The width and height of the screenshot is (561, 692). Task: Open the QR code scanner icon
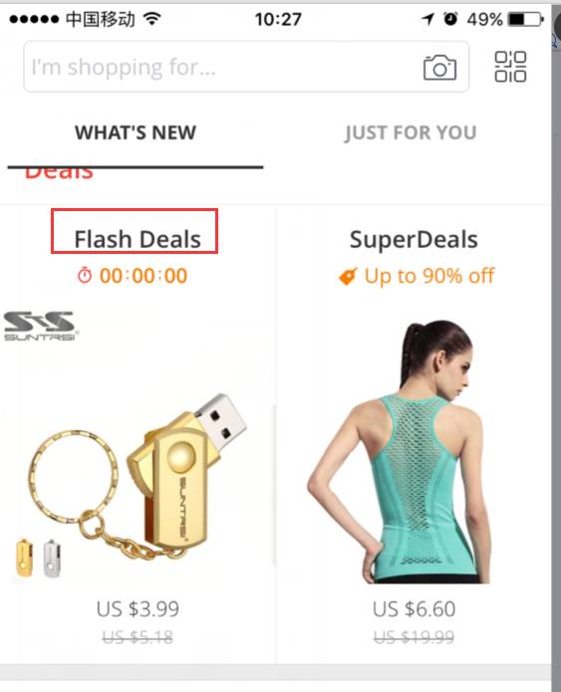point(510,67)
